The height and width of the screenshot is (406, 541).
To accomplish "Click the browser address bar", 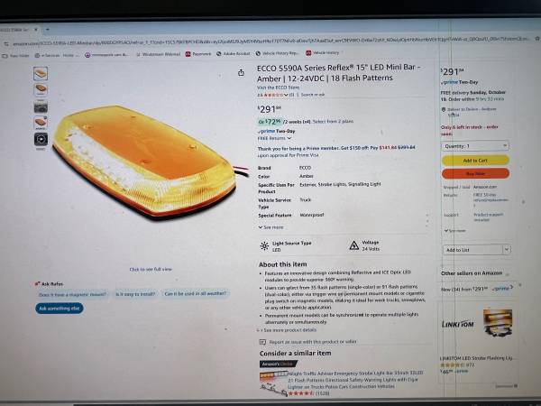I will 270,42.
